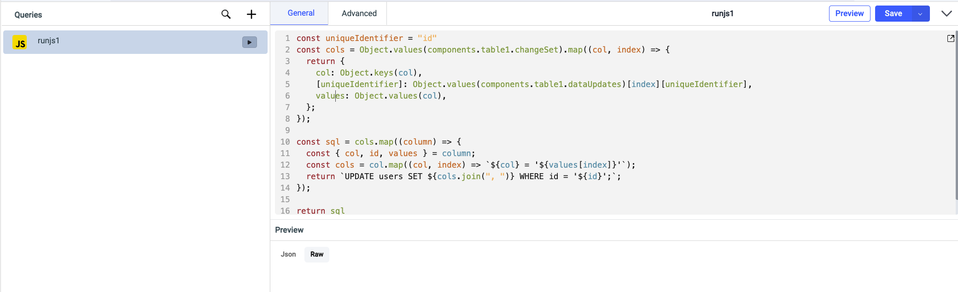Select the Json preview format
The width and height of the screenshot is (958, 292).
point(288,254)
